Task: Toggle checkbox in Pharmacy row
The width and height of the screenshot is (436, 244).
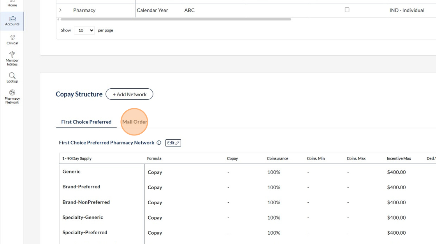Action: coord(347,10)
